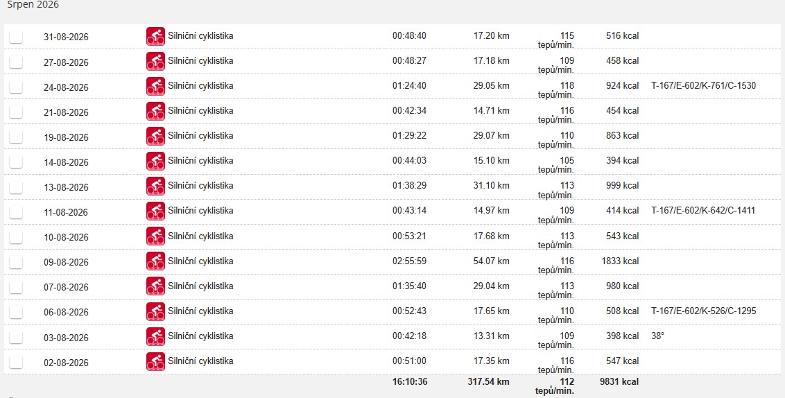Open cycling icon on 19-08-2026 row
This screenshot has height=398, width=785.
pyautogui.click(x=155, y=137)
